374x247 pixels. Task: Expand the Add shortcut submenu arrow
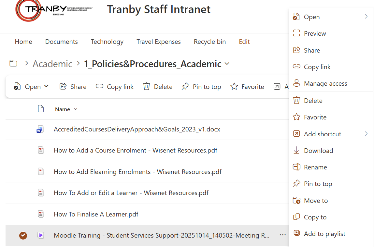(366, 134)
